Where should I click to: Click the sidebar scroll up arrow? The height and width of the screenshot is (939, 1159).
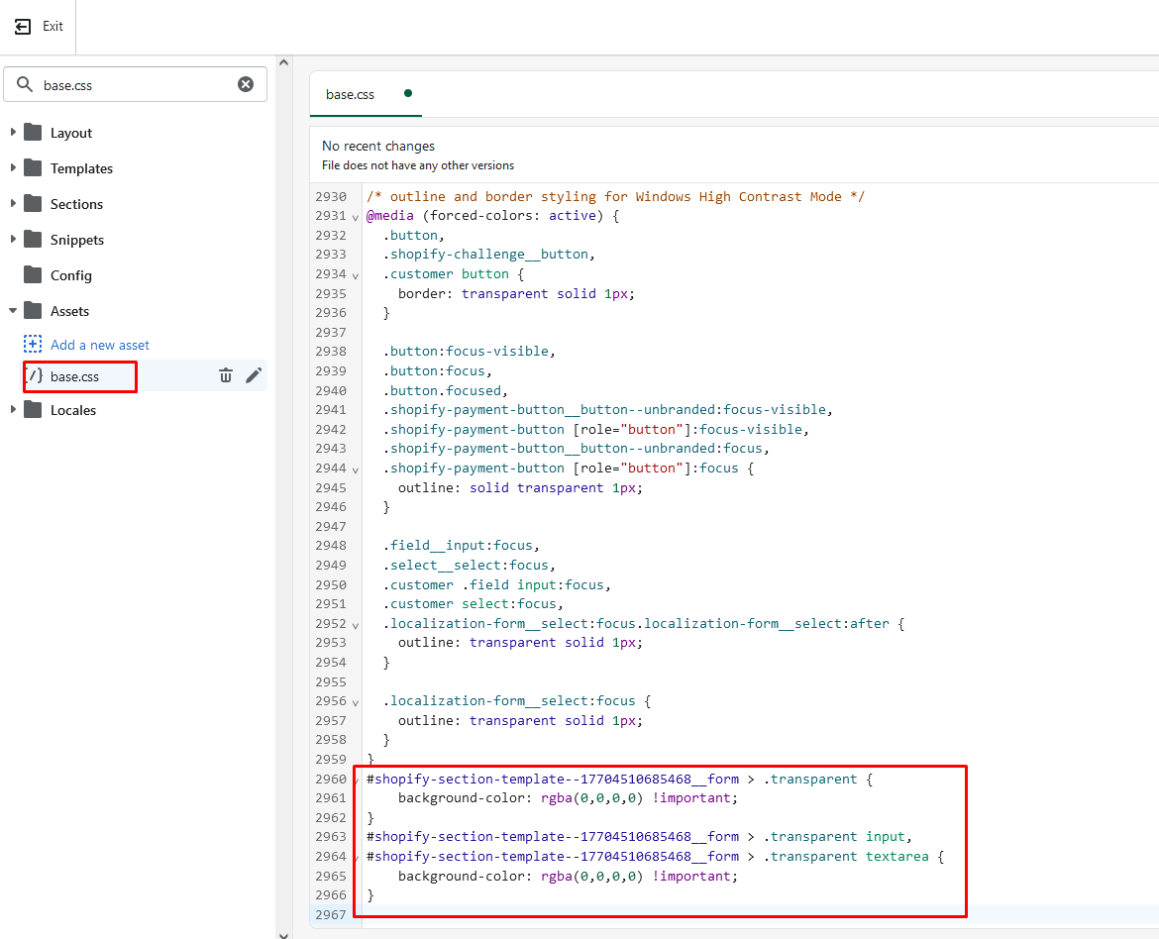[284, 62]
